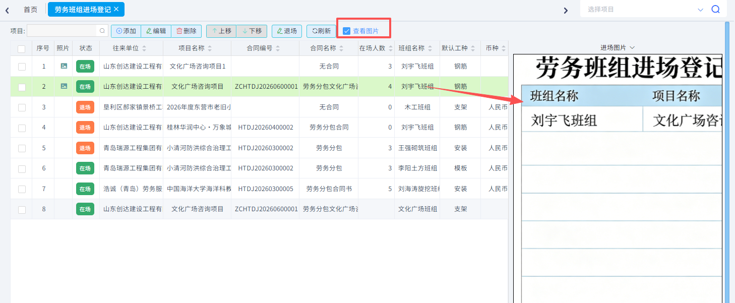Viewport: 735px width, 303px height.
Task: Click the 编辑 button
Action: [156, 31]
